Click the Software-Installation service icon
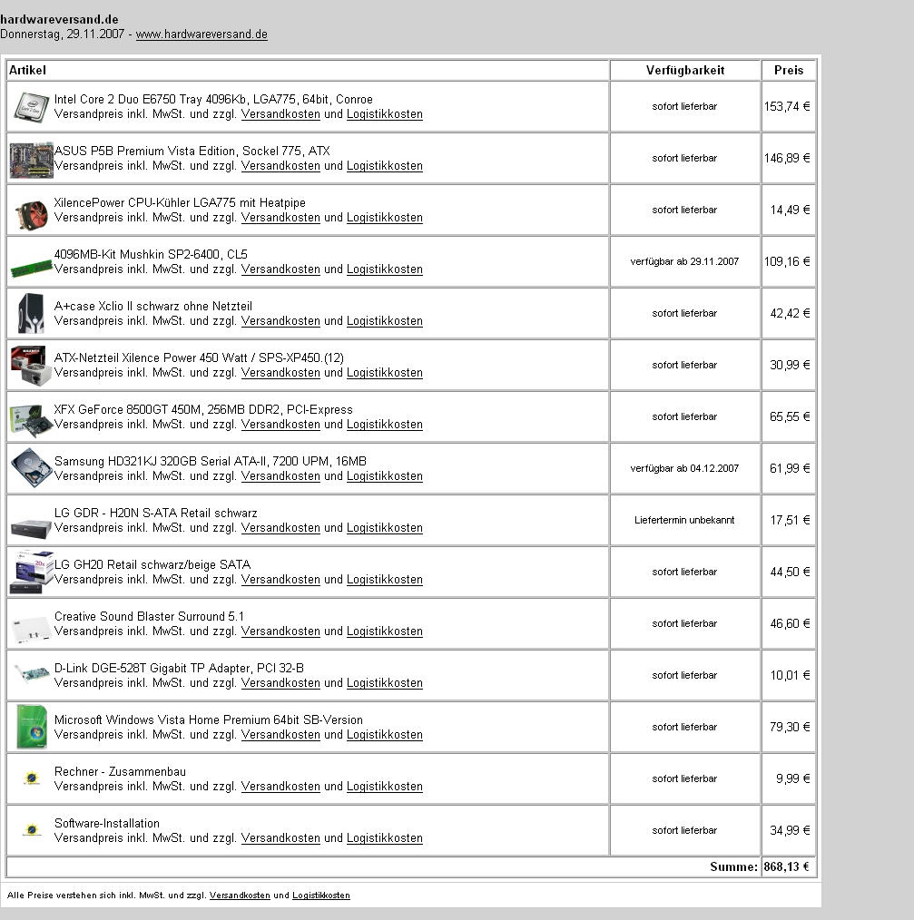The width and height of the screenshot is (914, 920). (32, 830)
